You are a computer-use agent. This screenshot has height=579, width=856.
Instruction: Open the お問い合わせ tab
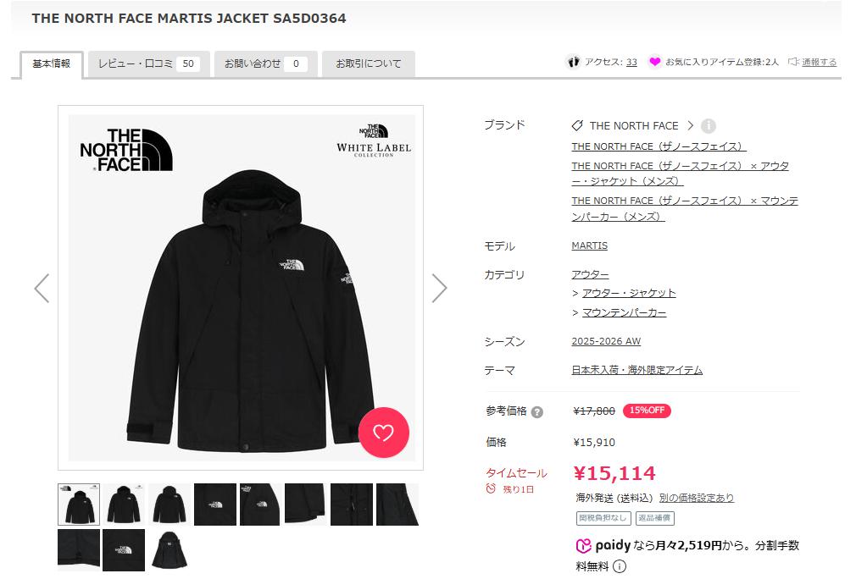(x=266, y=63)
